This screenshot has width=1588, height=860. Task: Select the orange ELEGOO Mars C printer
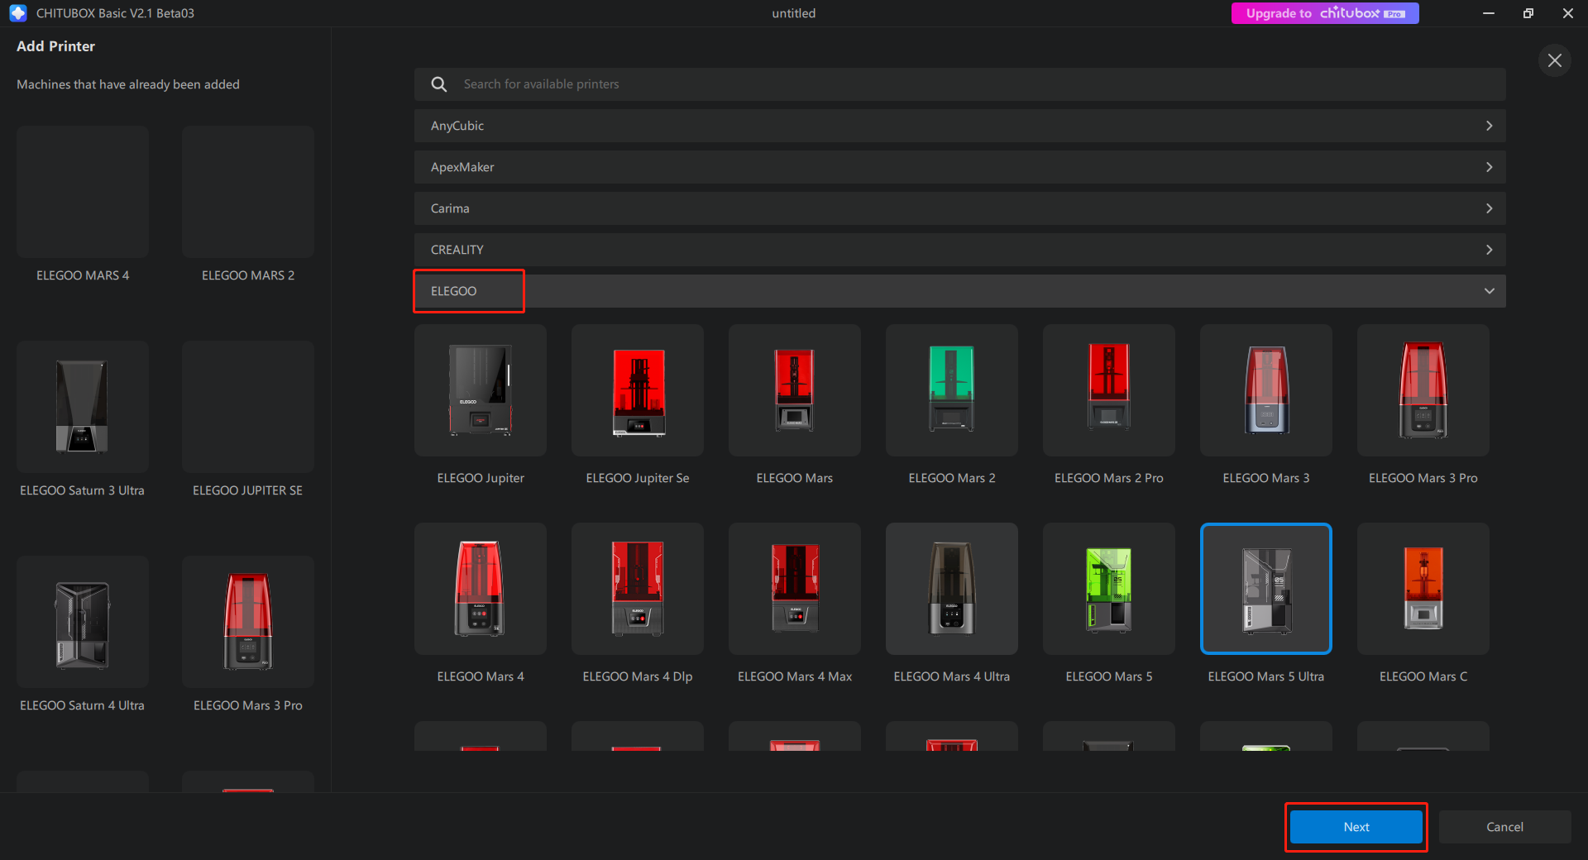click(x=1423, y=589)
